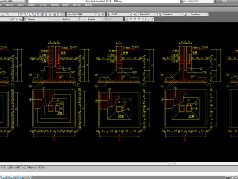Click the Help question mark icon

(63, 14)
